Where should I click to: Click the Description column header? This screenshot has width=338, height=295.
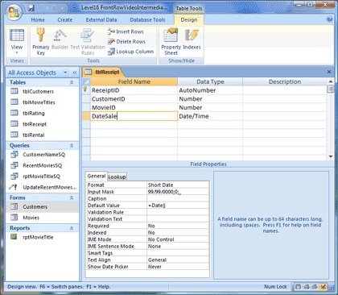click(285, 81)
